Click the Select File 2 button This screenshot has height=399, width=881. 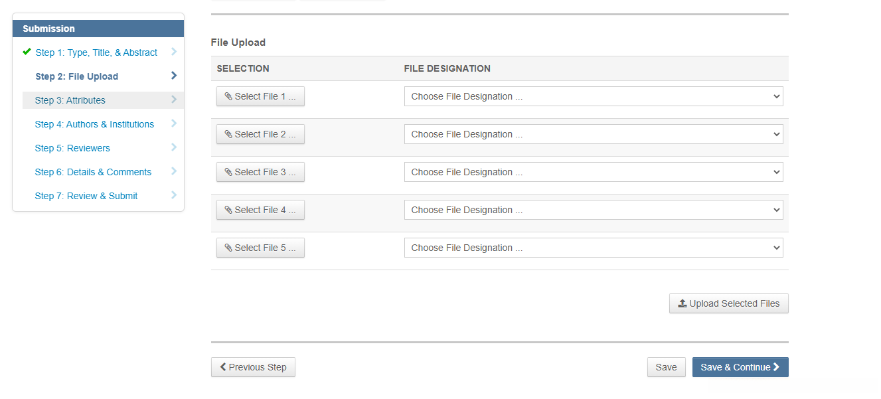coord(260,135)
